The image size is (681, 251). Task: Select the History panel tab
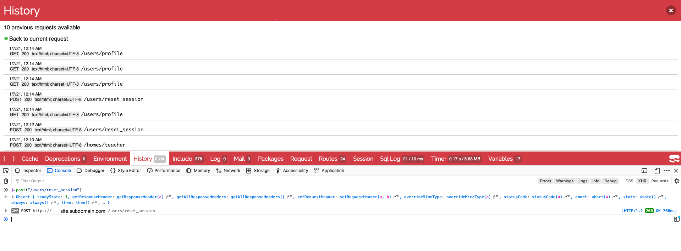point(149,159)
